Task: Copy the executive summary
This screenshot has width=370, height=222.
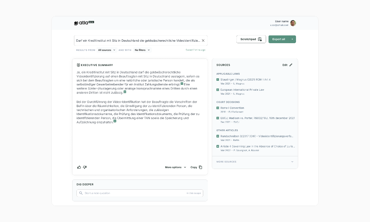Action: point(196,167)
